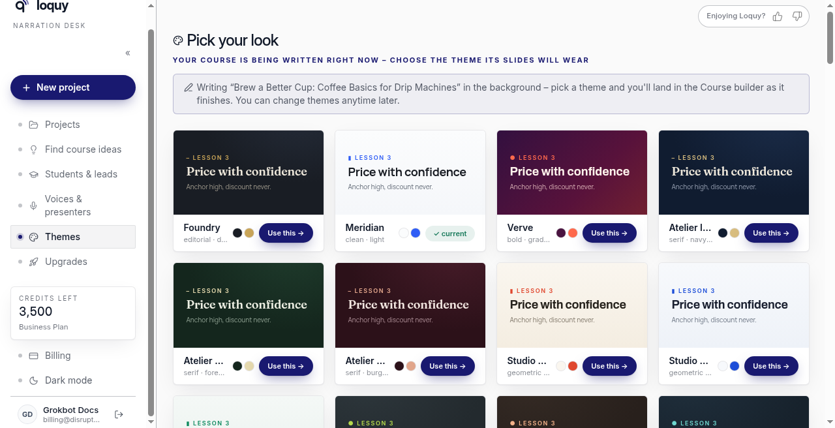The image size is (835, 428).
Task: Collapse the sidebar with the double chevron
Action: pyautogui.click(x=128, y=53)
